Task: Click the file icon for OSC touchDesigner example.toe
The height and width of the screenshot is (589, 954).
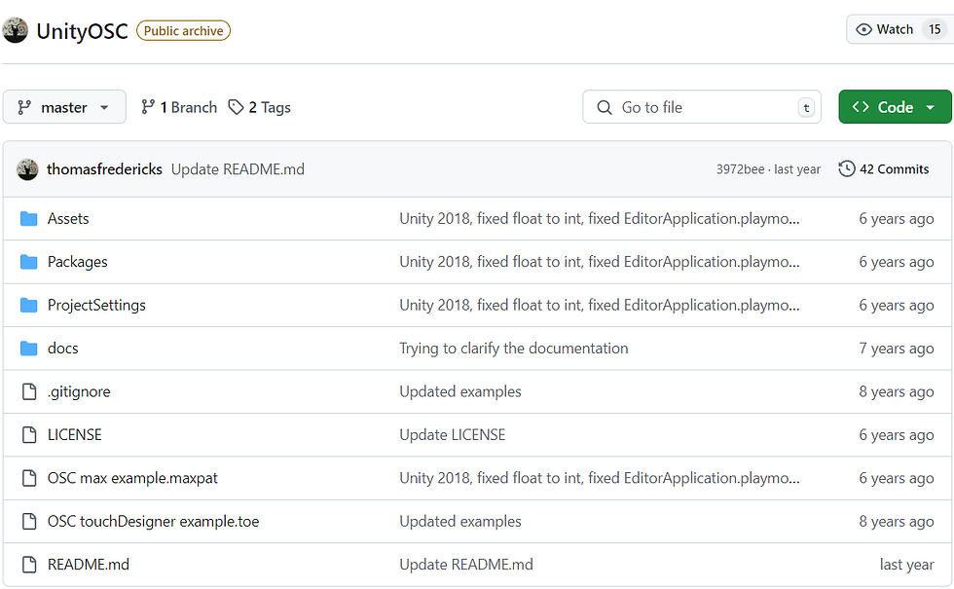Action: [28, 521]
